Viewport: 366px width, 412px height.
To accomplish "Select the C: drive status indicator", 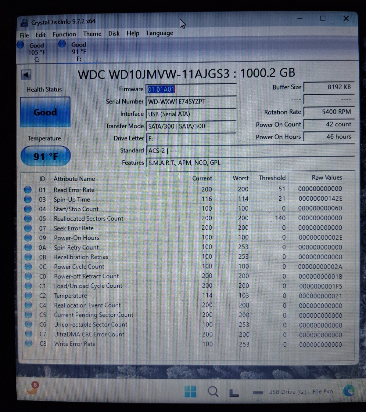I will click(x=32, y=52).
